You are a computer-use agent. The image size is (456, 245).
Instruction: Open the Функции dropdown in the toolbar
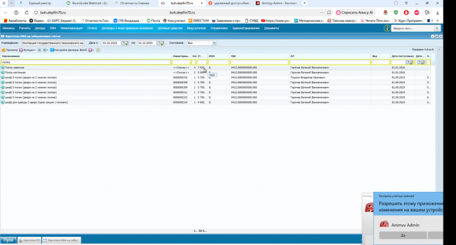(x=28, y=50)
